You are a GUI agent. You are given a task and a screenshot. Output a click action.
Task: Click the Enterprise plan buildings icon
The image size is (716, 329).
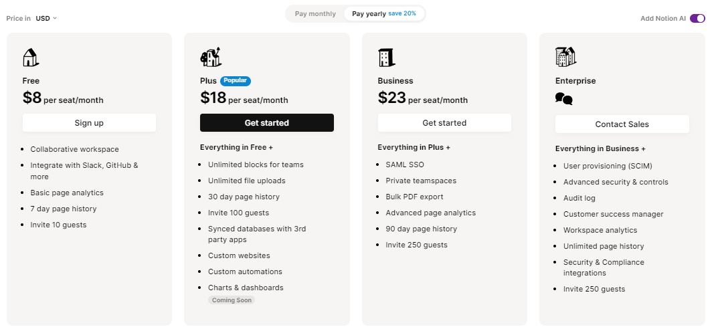565,57
